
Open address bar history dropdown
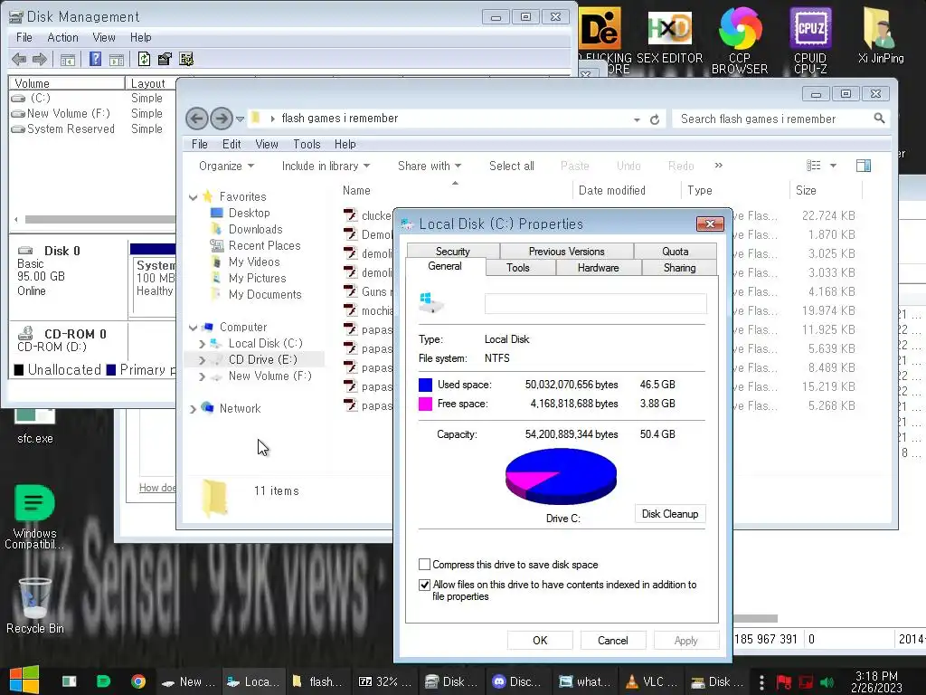637,119
